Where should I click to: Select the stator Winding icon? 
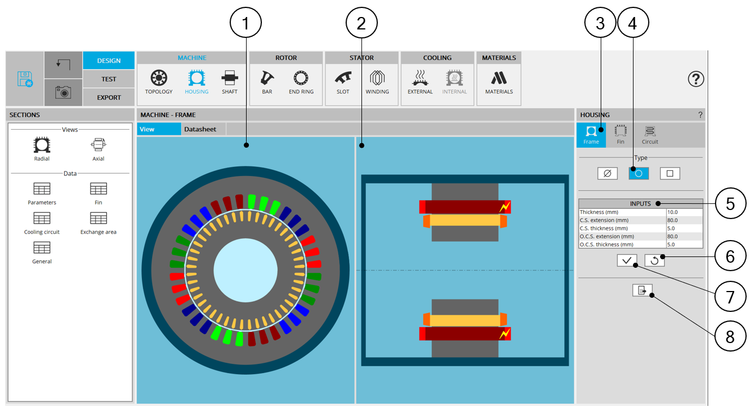pyautogui.click(x=377, y=82)
